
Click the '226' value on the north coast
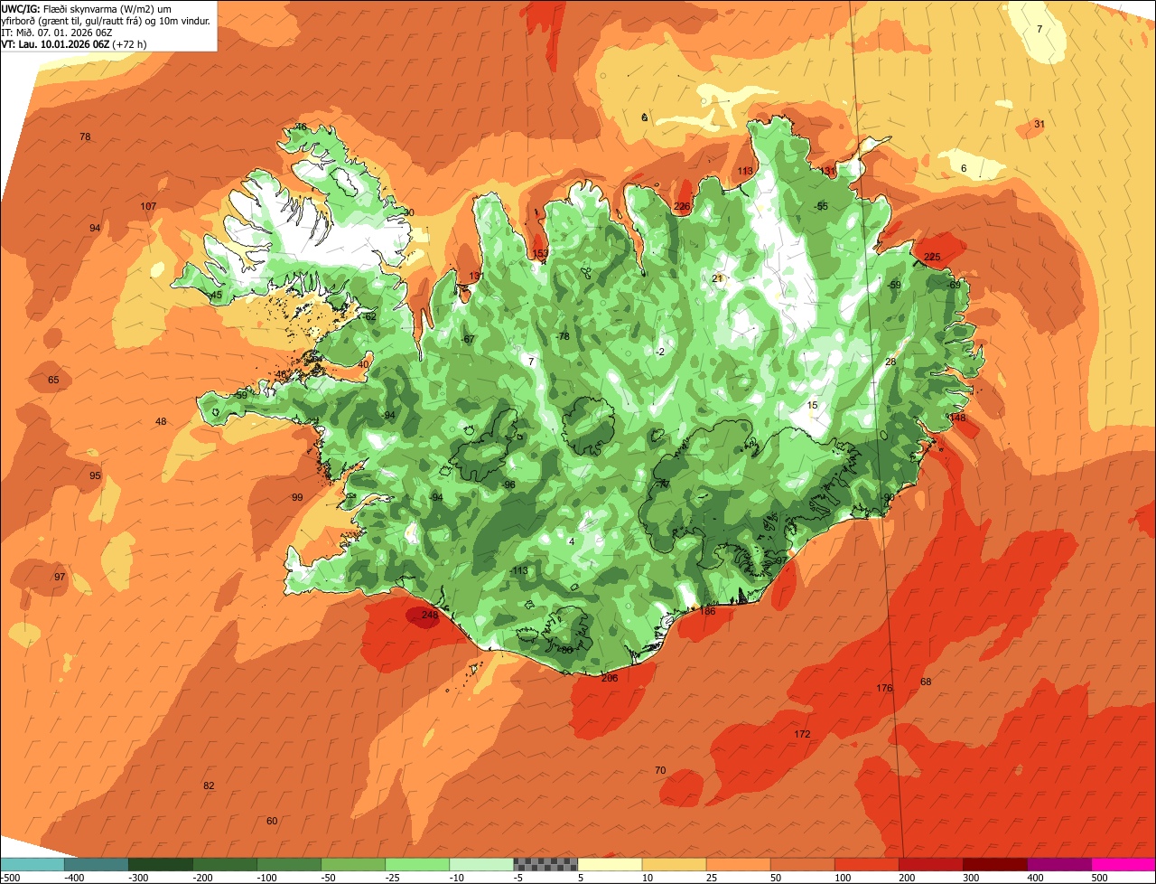point(682,207)
